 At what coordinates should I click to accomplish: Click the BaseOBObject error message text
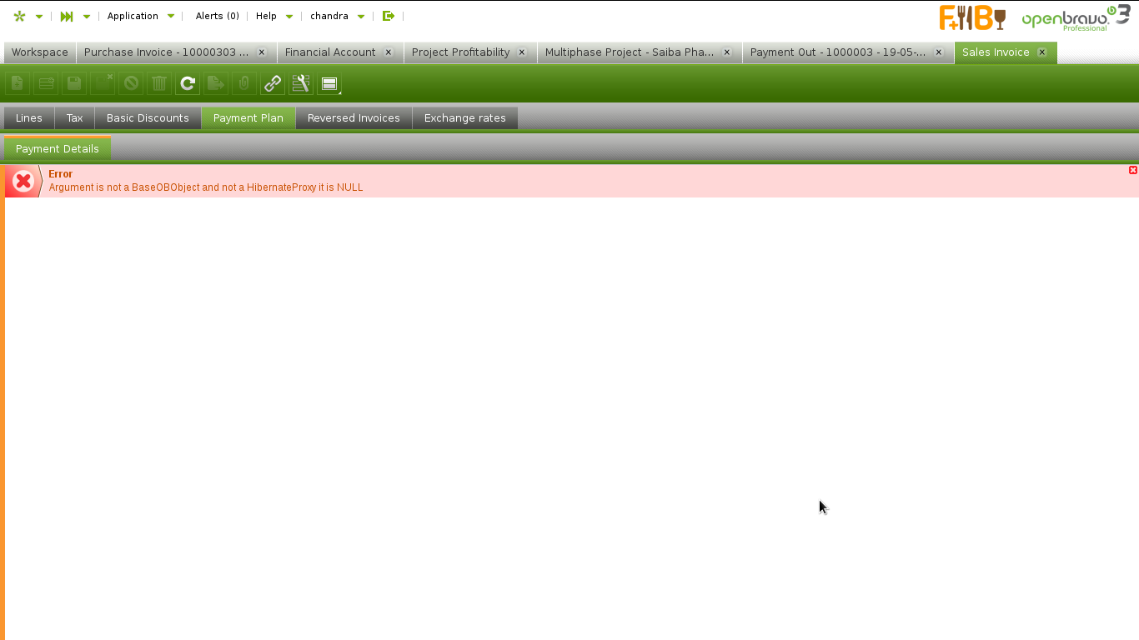point(206,187)
